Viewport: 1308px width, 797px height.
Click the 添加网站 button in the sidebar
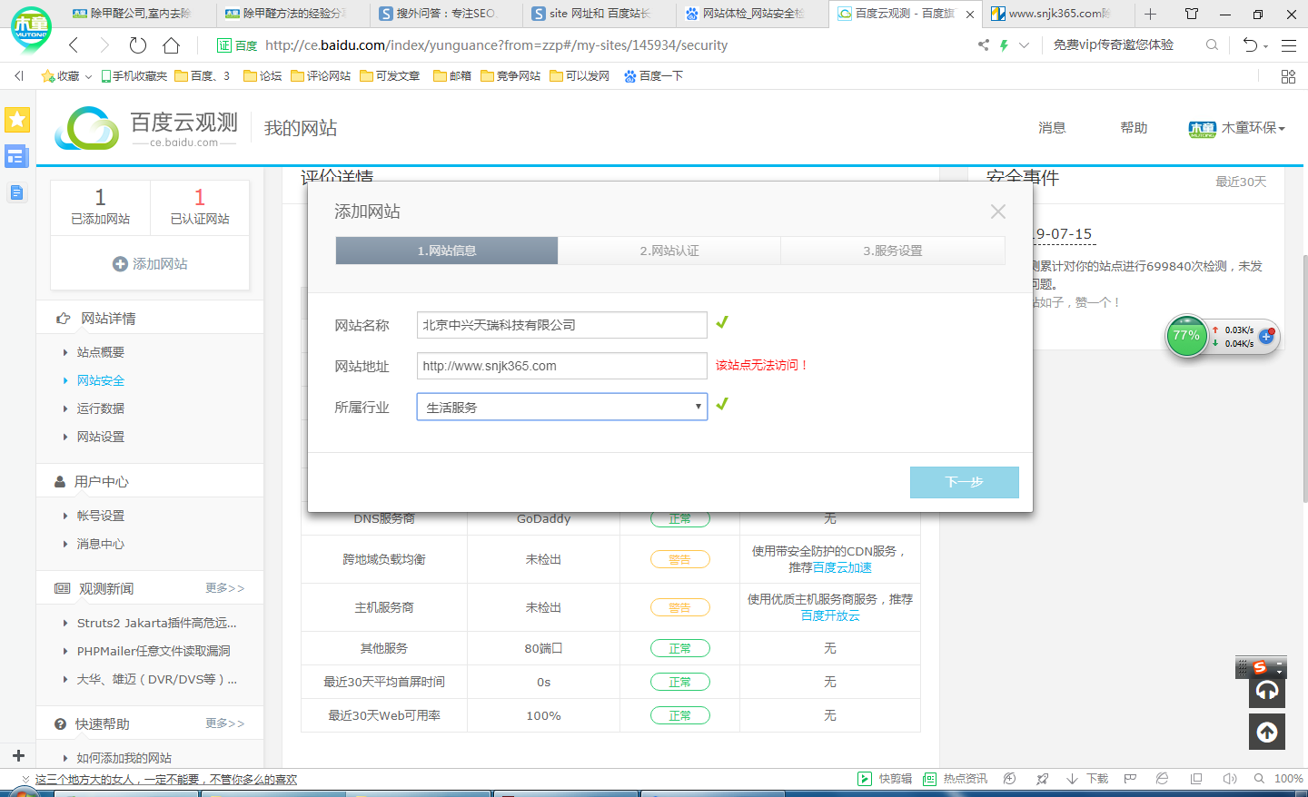pos(150,263)
